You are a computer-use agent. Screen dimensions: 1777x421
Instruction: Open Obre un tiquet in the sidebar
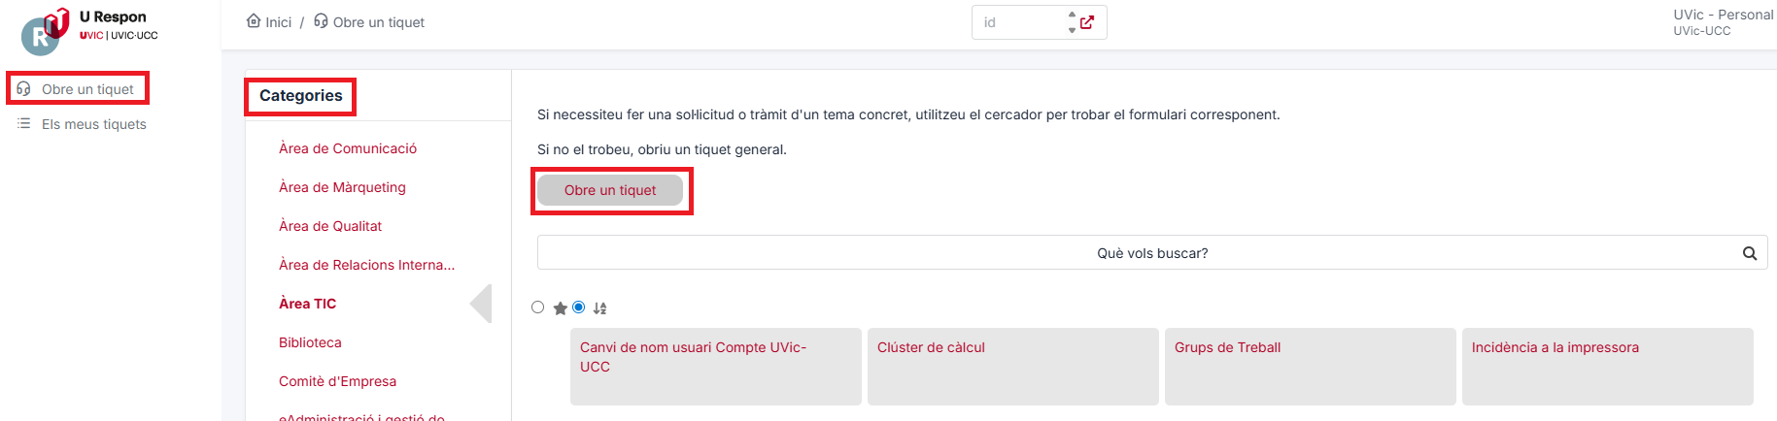point(78,89)
